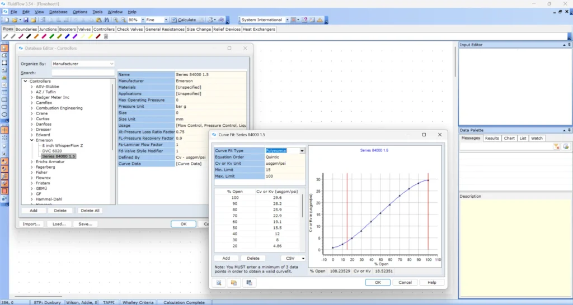Screen dimensions: 573x305
Task: Click the warning triangle icon in toolbar
Action: coord(320,20)
